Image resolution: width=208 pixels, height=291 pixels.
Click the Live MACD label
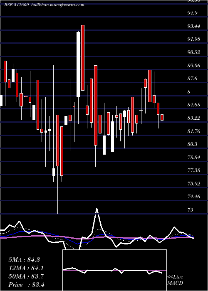pos(175,280)
